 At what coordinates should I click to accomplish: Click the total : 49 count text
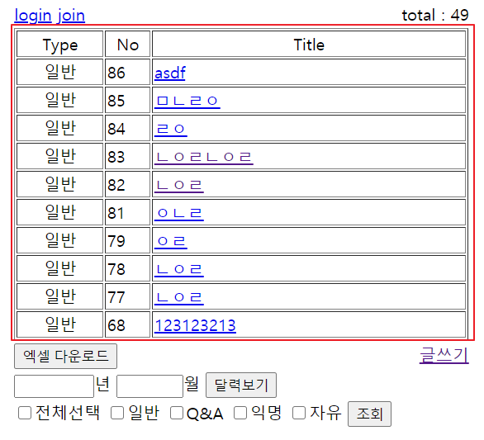pyautogui.click(x=435, y=15)
